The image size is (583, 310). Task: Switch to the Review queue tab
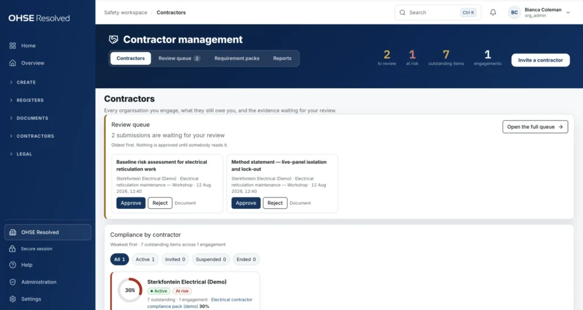tap(179, 58)
